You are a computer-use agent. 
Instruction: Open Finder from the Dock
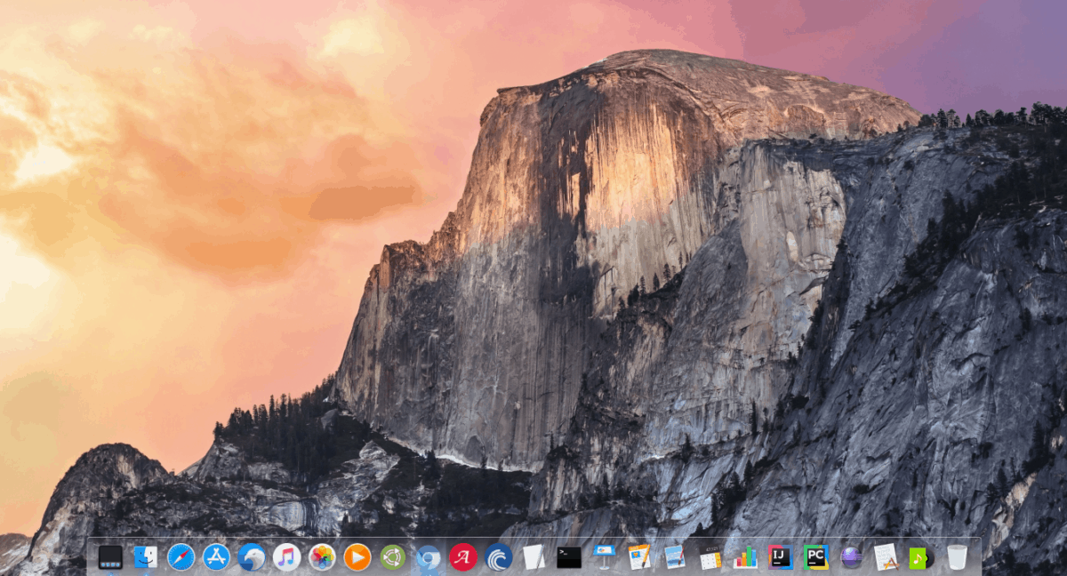pyautogui.click(x=145, y=559)
